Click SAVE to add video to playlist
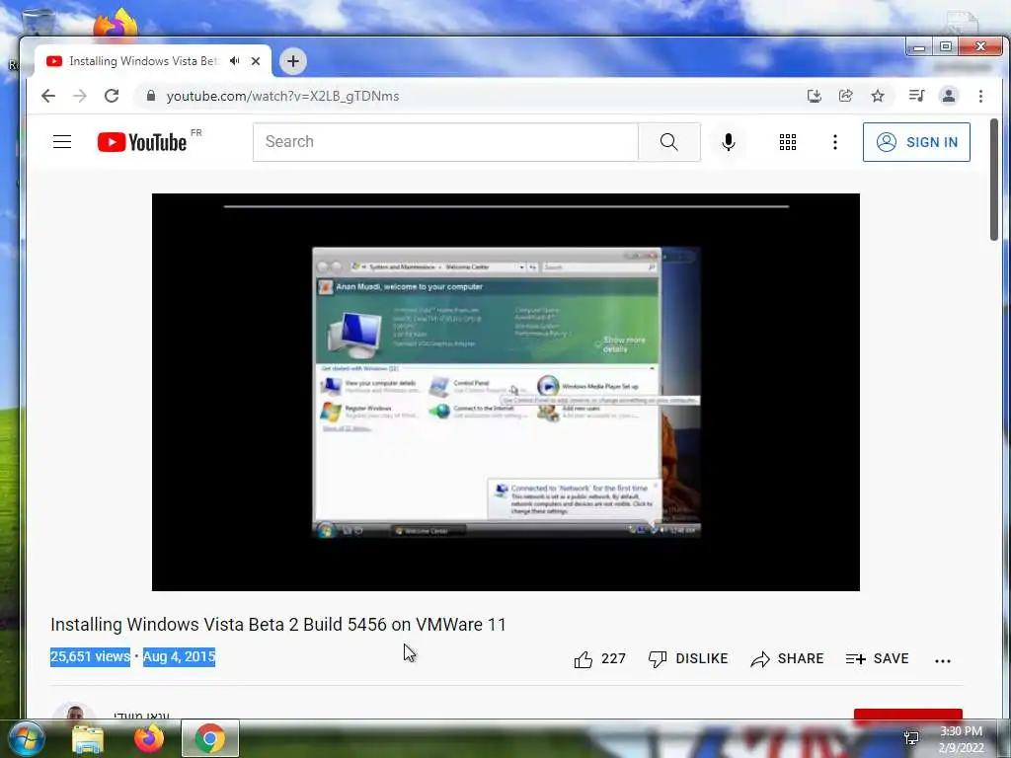Image resolution: width=1011 pixels, height=758 pixels. tap(877, 658)
